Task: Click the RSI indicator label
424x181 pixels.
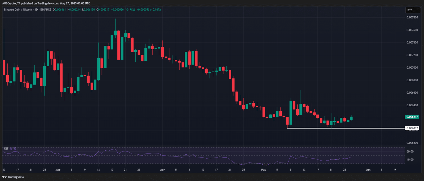Action: point(6,149)
